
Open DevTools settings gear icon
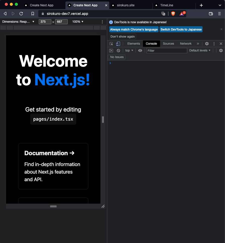click(207, 44)
